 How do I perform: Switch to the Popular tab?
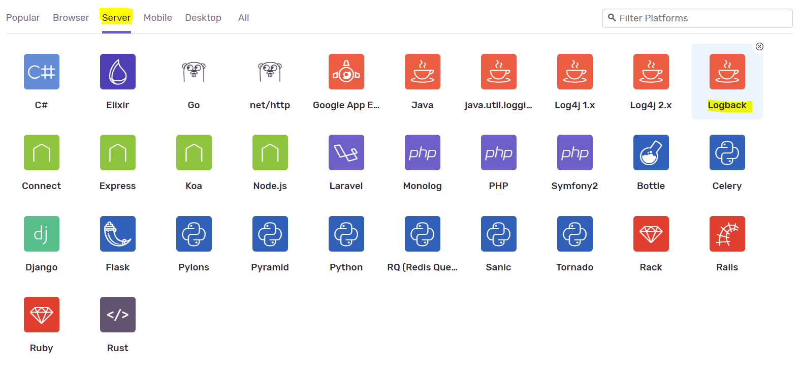23,18
